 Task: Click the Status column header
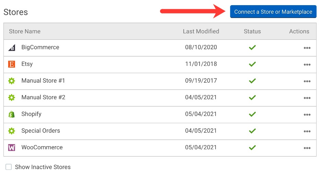tap(252, 31)
